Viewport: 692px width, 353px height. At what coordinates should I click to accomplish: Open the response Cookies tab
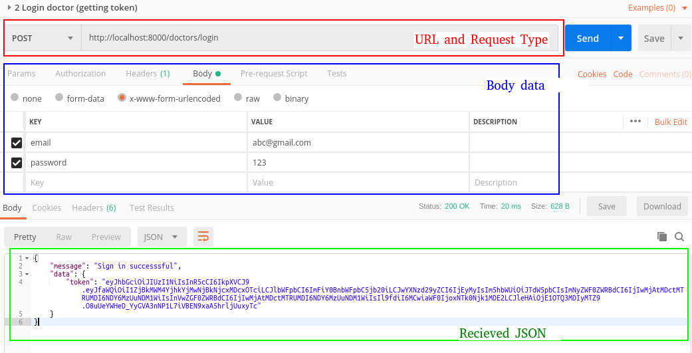point(47,208)
